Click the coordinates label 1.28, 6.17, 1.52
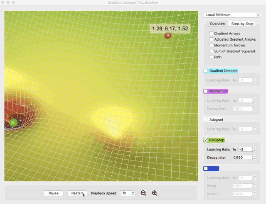The width and height of the screenshot is (266, 204). pyautogui.click(x=170, y=29)
